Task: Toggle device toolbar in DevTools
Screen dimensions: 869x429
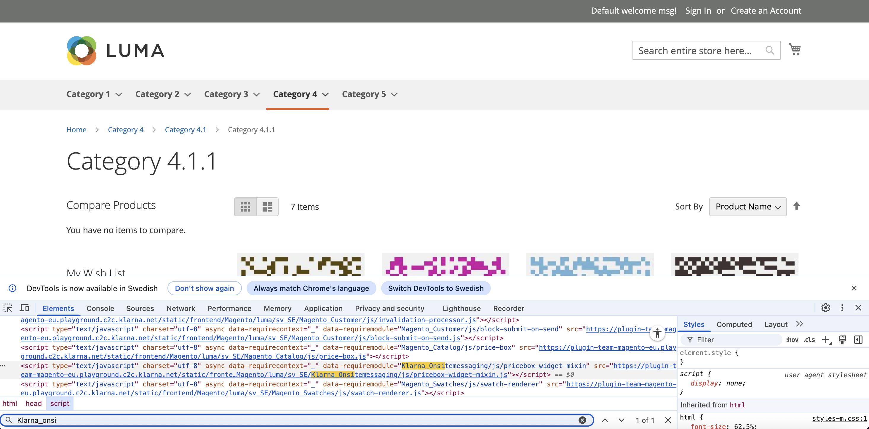Action: 24,308
